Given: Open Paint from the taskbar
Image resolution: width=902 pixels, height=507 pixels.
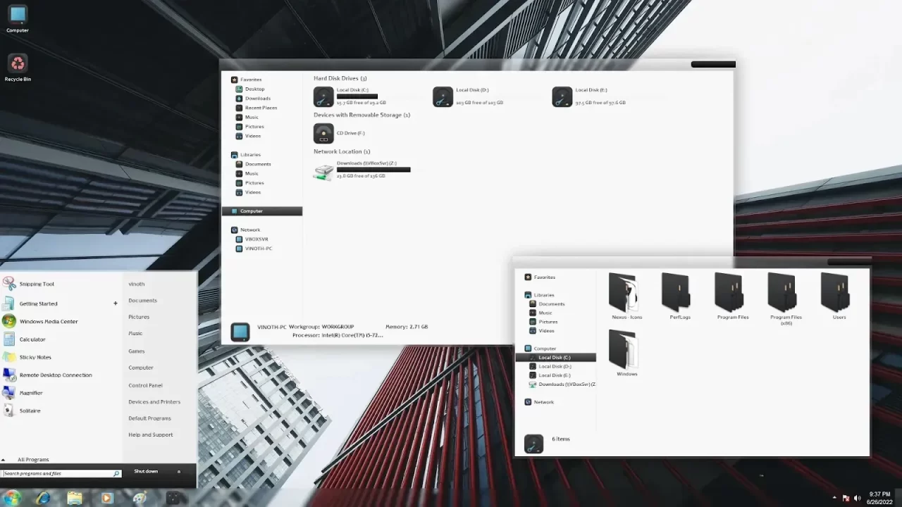Looking at the screenshot, I should (x=140, y=498).
